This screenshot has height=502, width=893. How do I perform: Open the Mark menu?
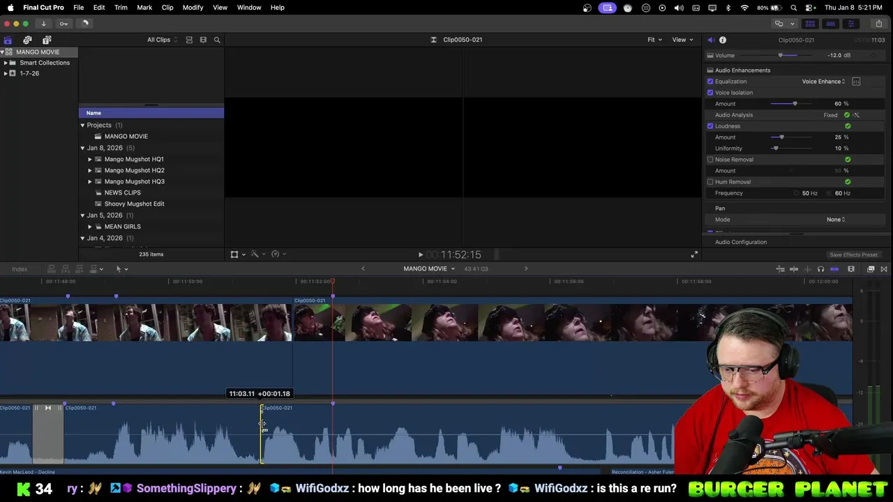(x=144, y=8)
